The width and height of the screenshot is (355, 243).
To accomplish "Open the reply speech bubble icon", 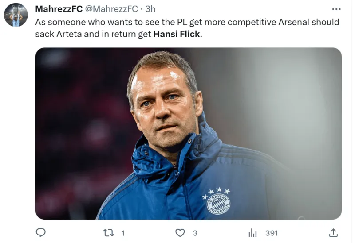I will tap(41, 233).
